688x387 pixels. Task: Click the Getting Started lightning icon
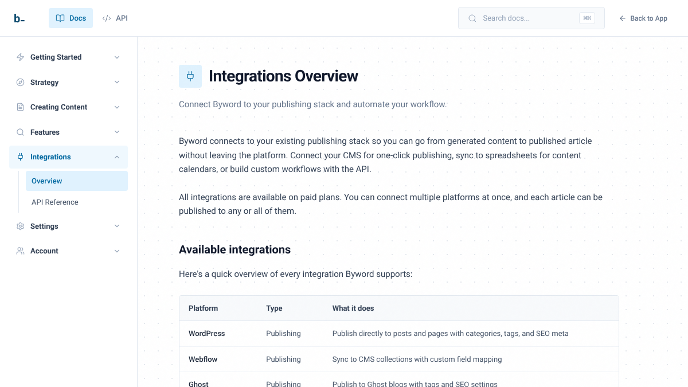pos(20,57)
